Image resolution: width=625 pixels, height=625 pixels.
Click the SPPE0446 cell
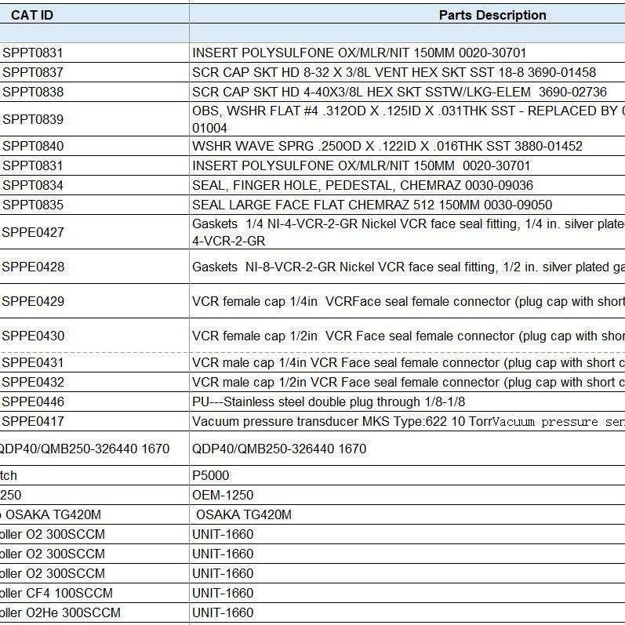click(x=33, y=402)
